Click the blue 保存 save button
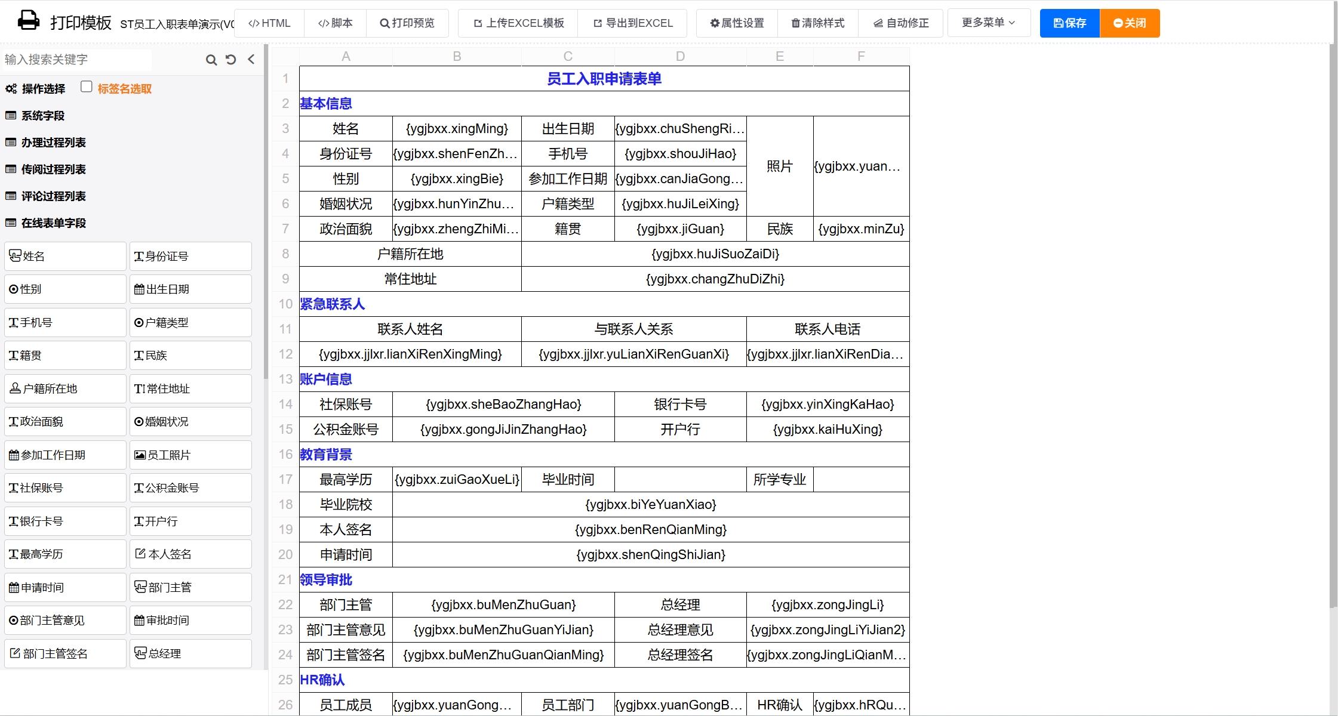The width and height of the screenshot is (1338, 716). pyautogui.click(x=1069, y=23)
